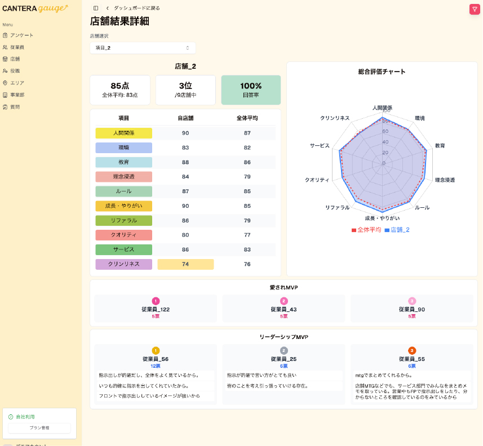Expand the 店舗選択 dropdown showing 項目_2
This screenshot has width=483, height=446.
143,48
